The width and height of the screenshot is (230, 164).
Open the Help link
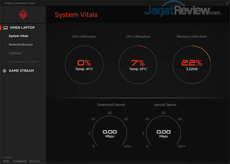tap(6, 161)
